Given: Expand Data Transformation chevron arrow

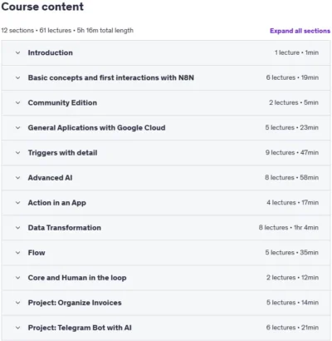Looking at the screenshot, I should click(x=17, y=228).
